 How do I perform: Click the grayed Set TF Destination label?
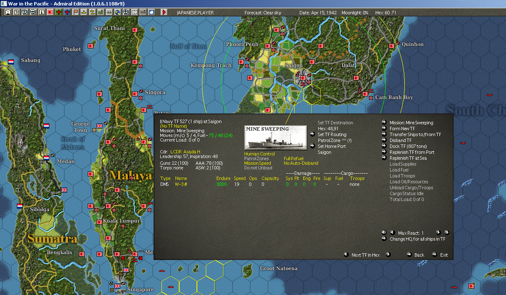click(x=335, y=123)
